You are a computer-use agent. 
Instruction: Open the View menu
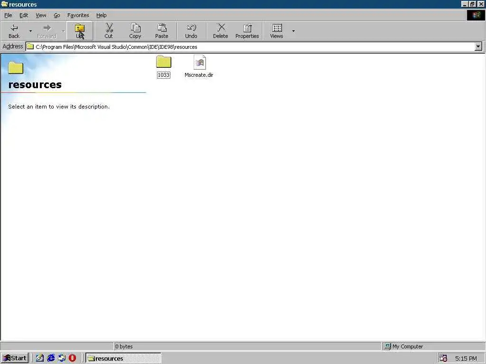click(41, 15)
